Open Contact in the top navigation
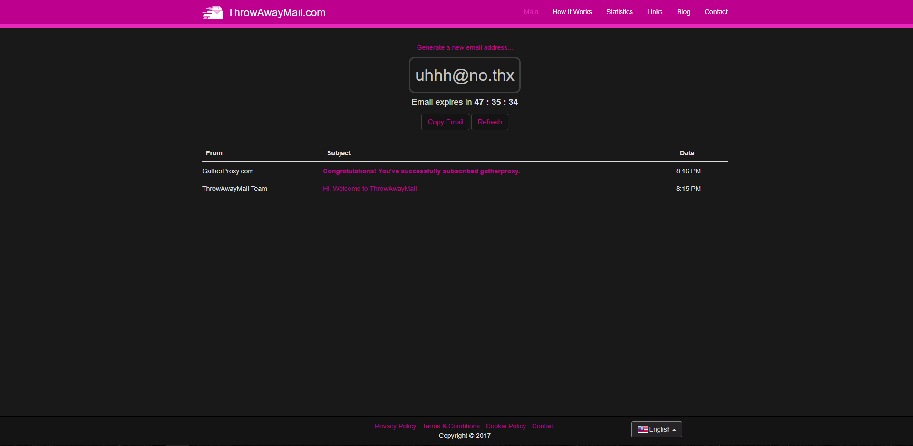The image size is (913, 446). pyautogui.click(x=716, y=12)
